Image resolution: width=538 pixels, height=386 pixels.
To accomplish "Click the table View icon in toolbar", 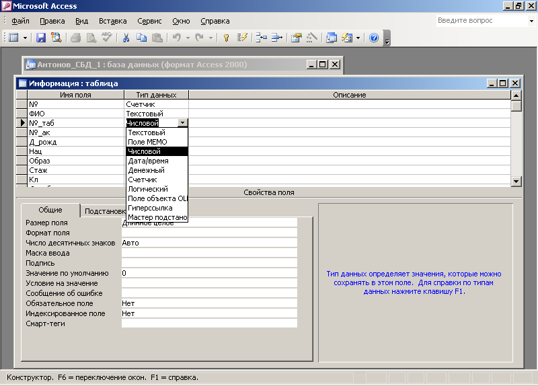I will point(13,38).
